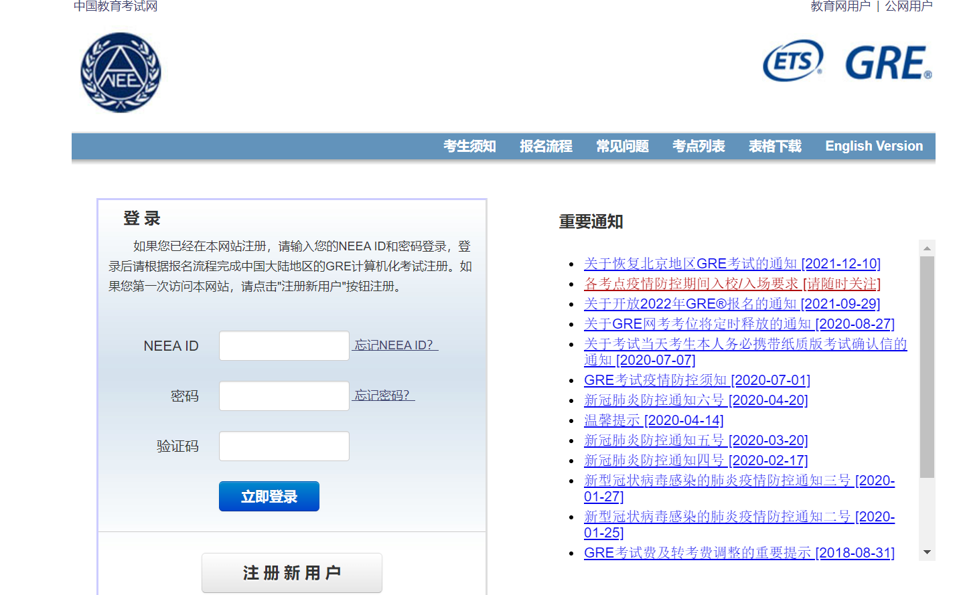Open the 常见问题 menu item
Viewport: 961px width, 595px height.
pyautogui.click(x=622, y=146)
